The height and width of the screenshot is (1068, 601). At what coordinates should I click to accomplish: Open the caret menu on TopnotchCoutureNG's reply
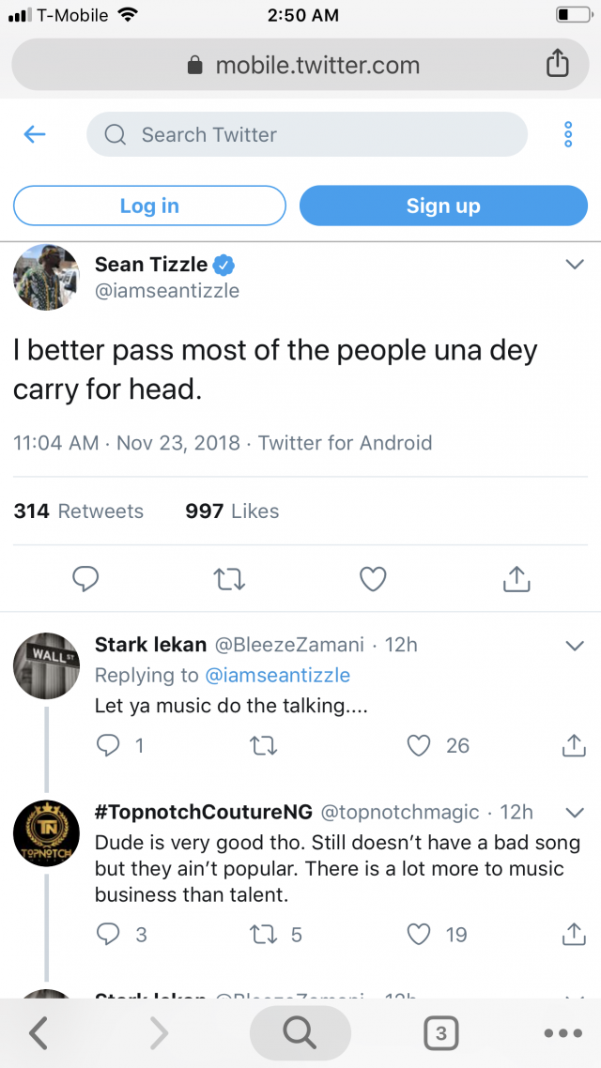coord(575,813)
